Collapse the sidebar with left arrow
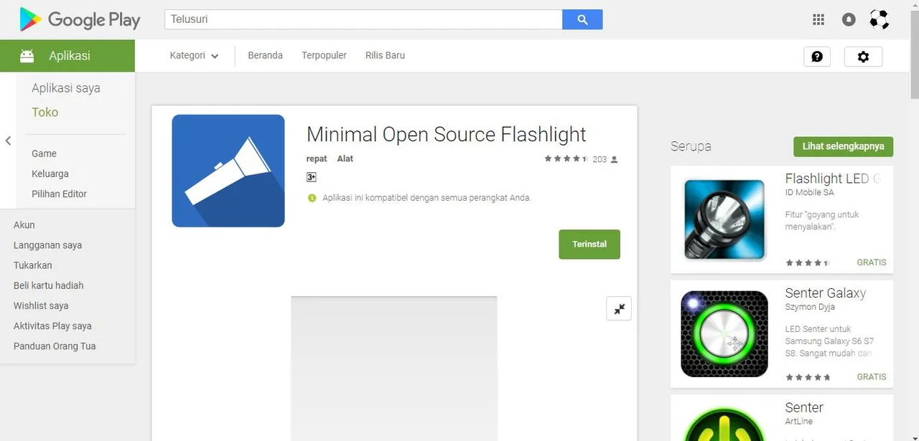Image resolution: width=919 pixels, height=441 pixels. tap(8, 141)
